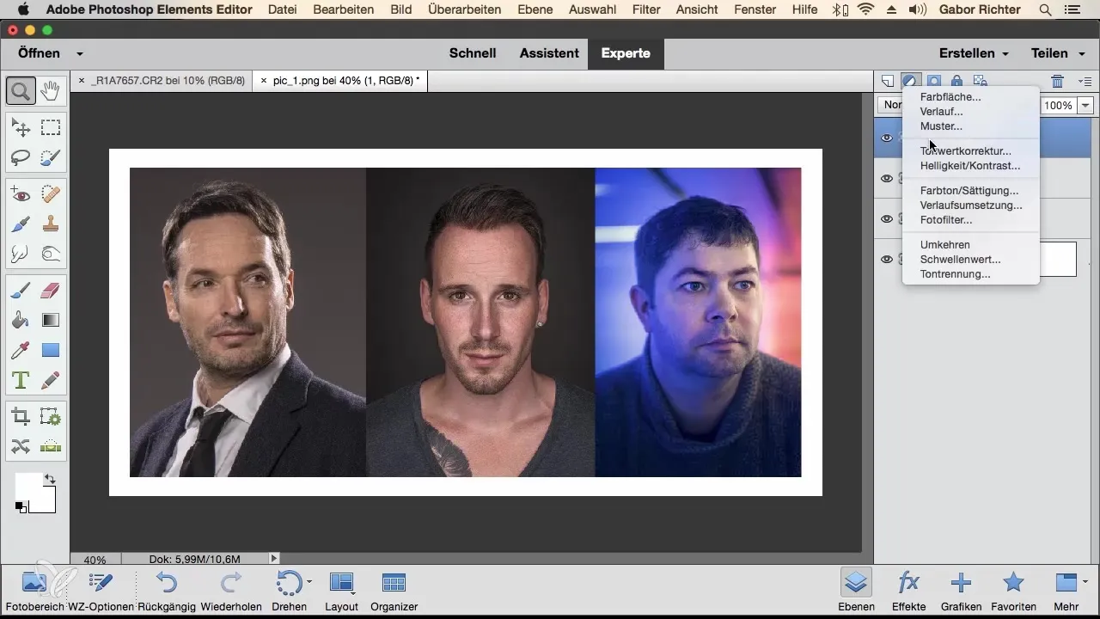Reset default foreground and background colors
This screenshot has width=1100, height=619.
(x=20, y=507)
